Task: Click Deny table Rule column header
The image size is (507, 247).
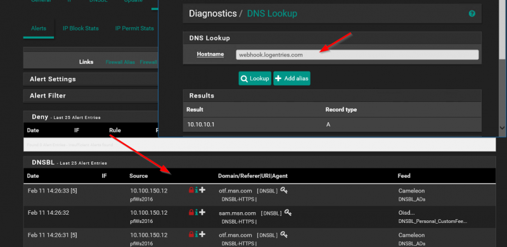Action: pyautogui.click(x=115, y=130)
